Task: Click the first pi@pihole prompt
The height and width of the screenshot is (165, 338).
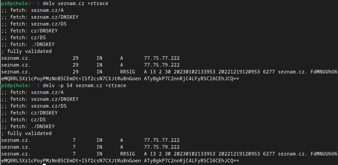Action: click(17, 4)
